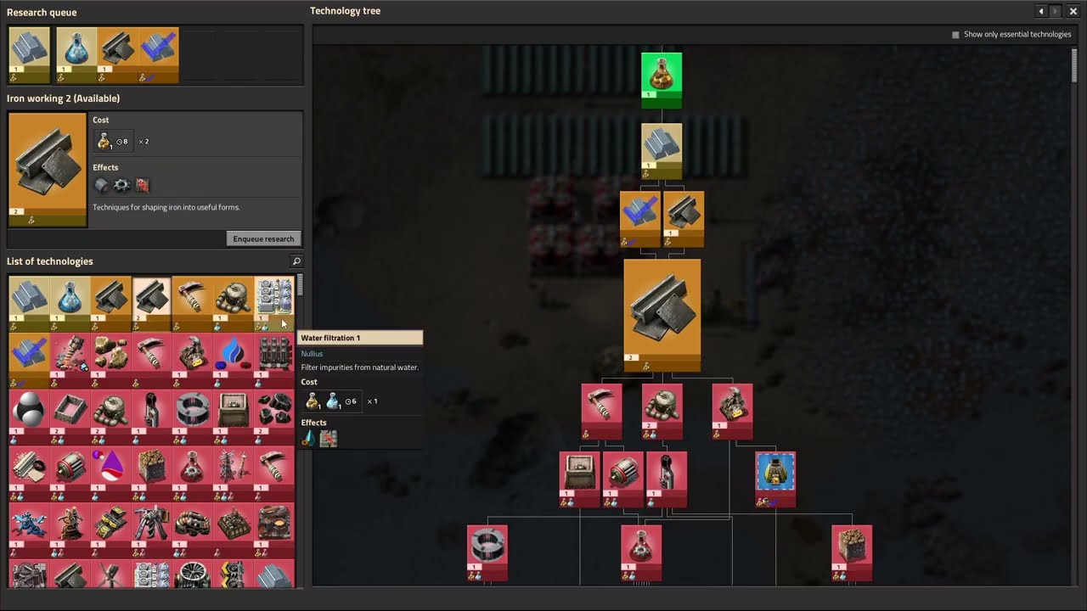Select rock ore chunks technology in list
This screenshot has width=1087, height=611.
click(111, 361)
